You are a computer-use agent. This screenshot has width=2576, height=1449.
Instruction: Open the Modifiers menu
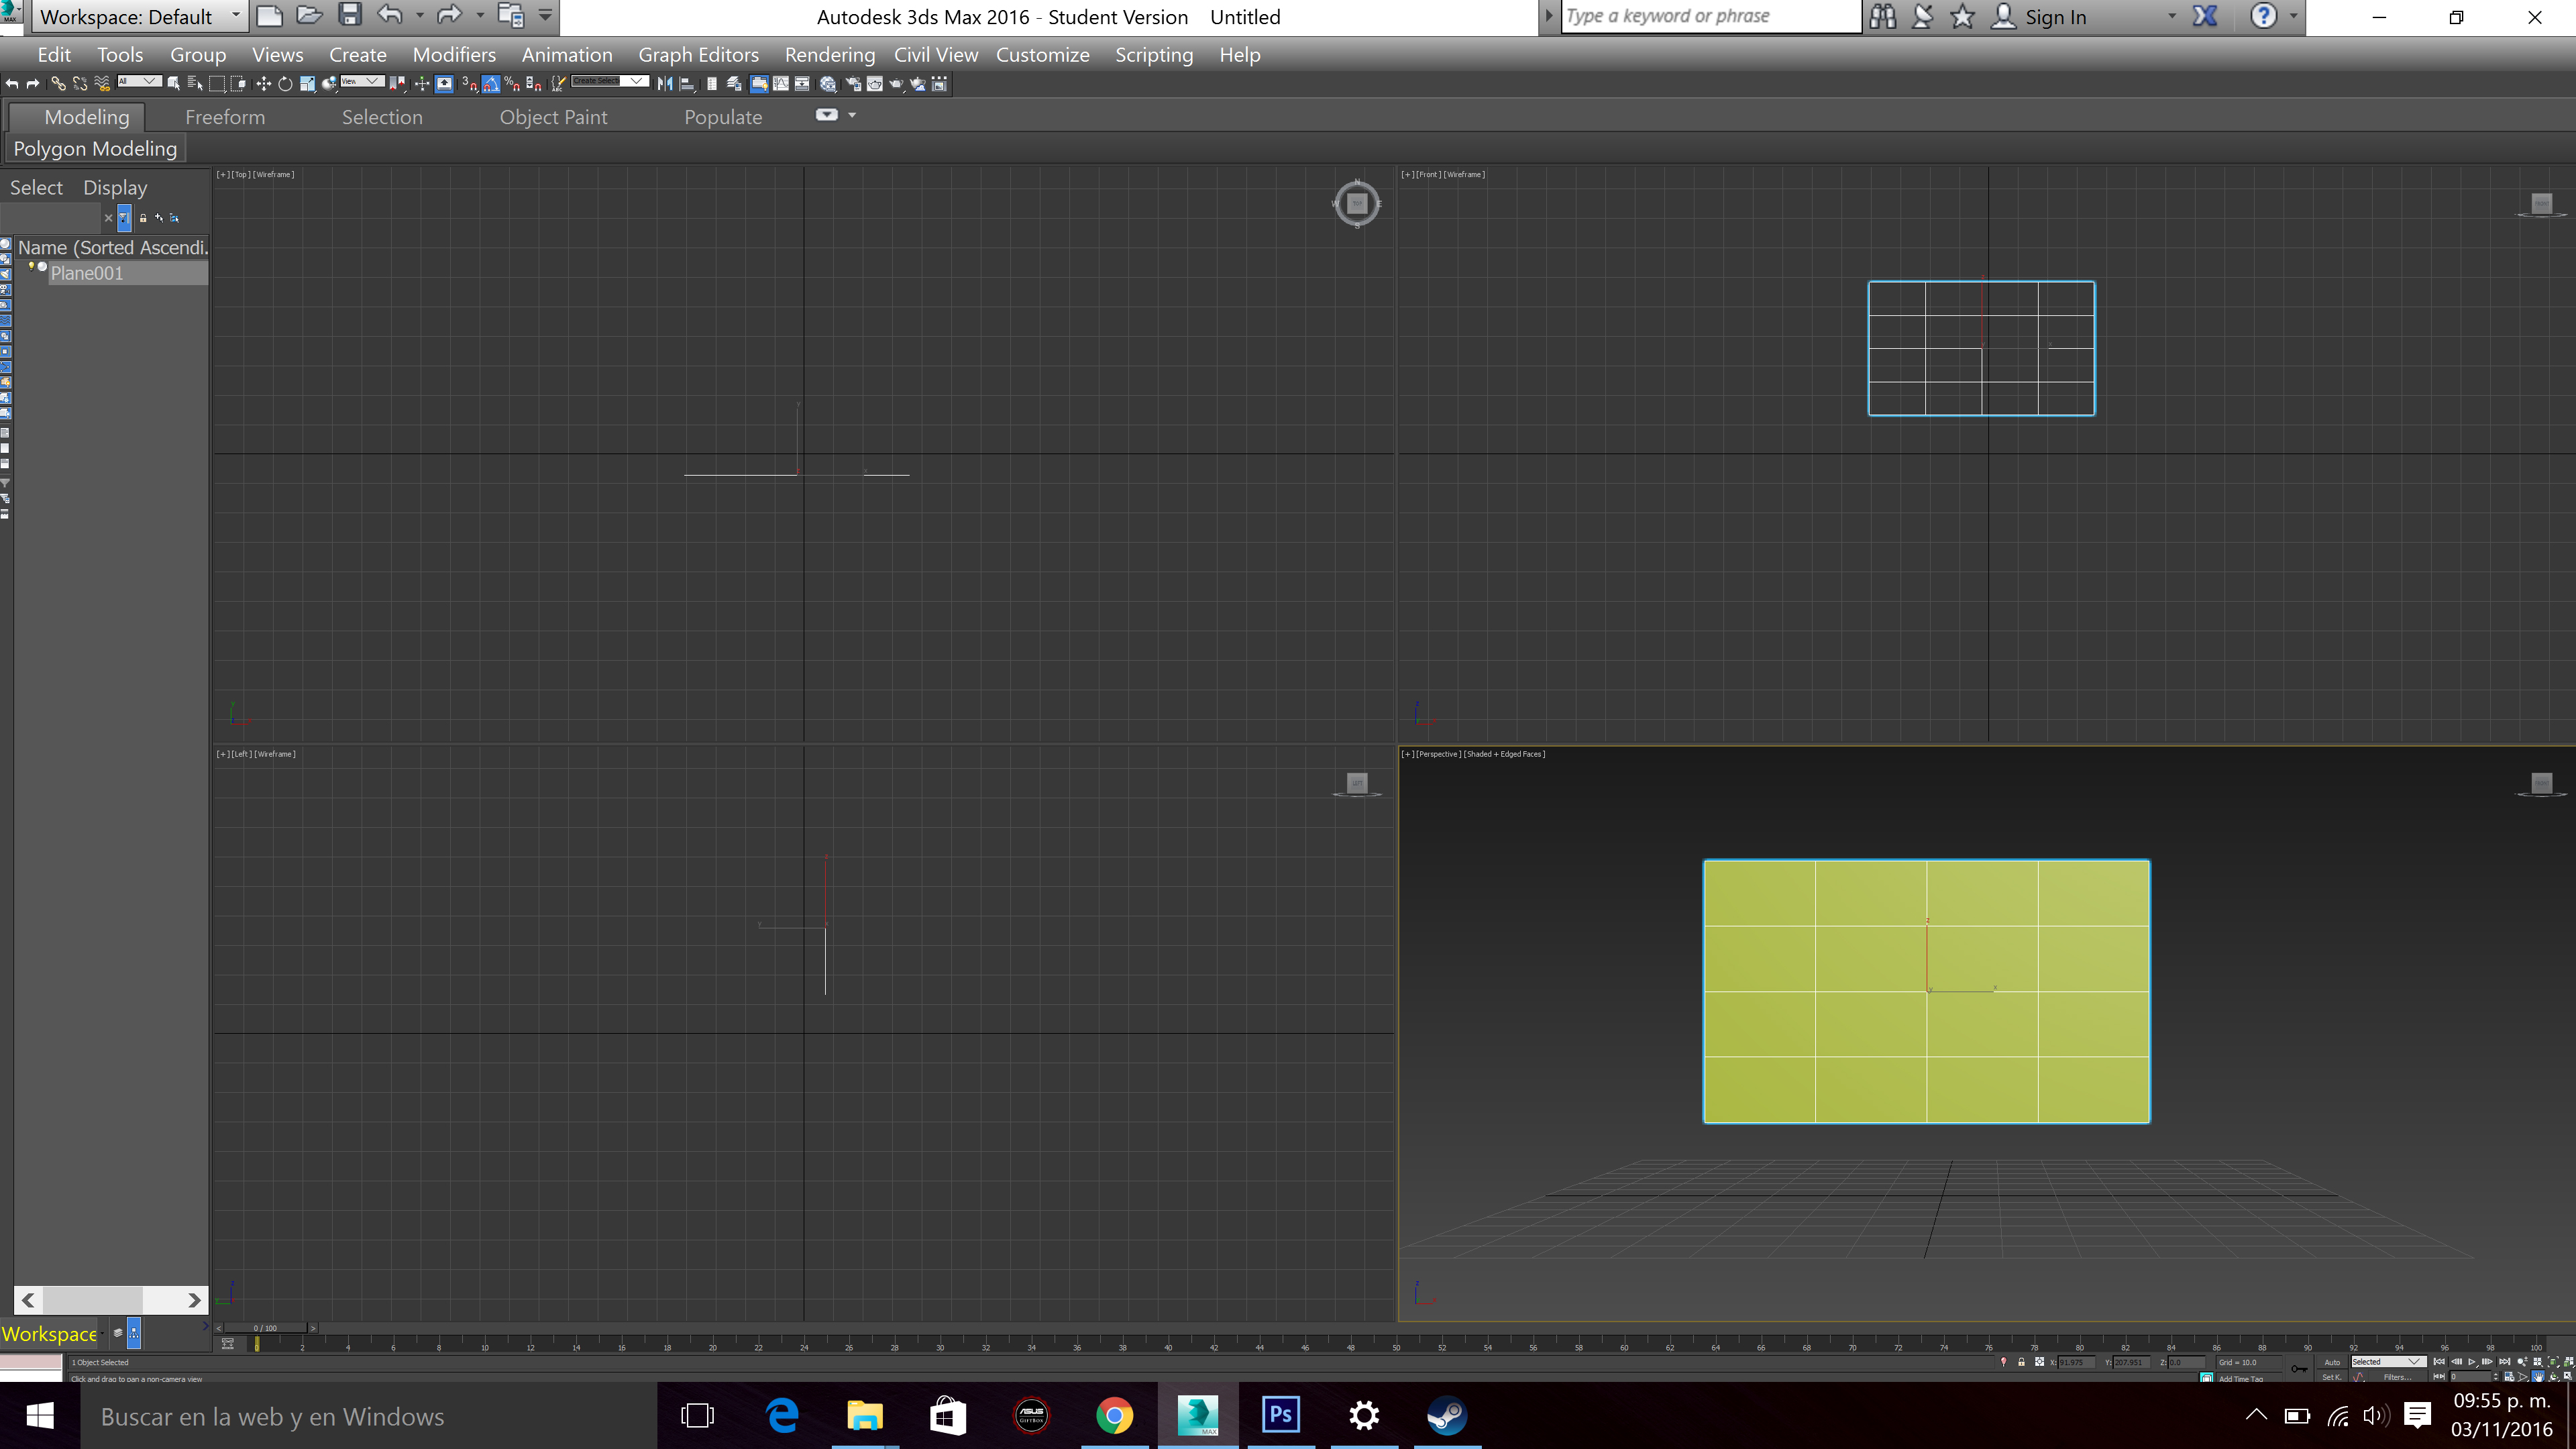coord(454,55)
